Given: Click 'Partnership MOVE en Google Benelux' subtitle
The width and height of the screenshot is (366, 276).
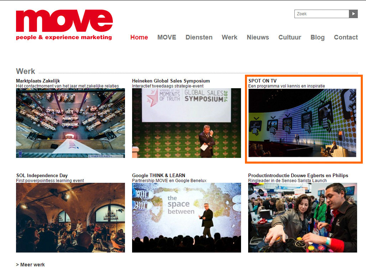Looking at the screenshot, I should click(169, 181).
